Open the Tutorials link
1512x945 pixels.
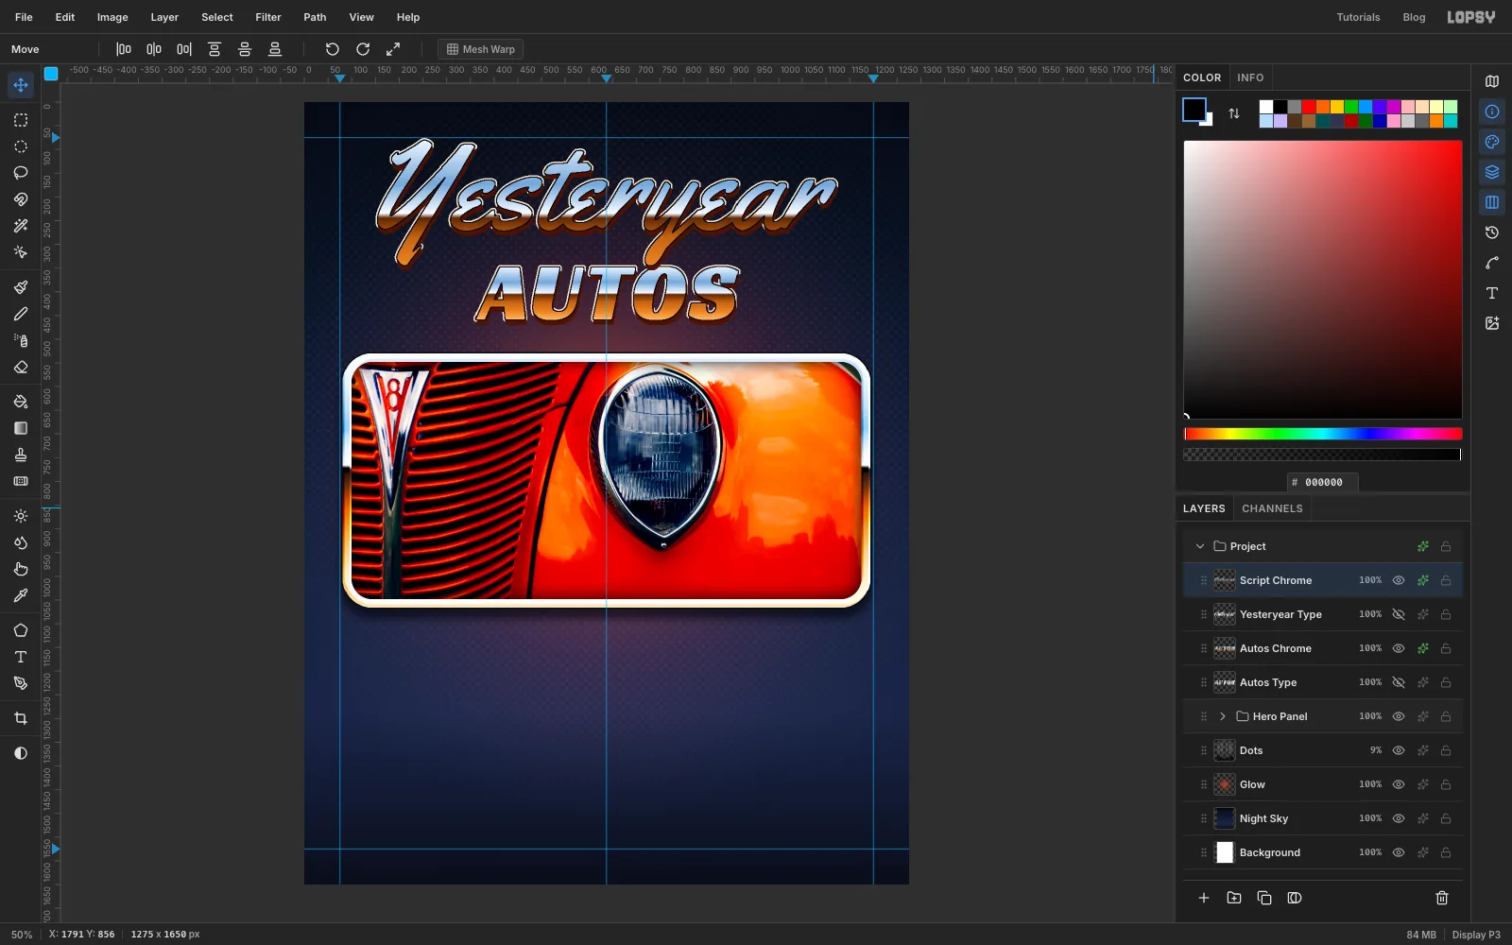pos(1358,17)
